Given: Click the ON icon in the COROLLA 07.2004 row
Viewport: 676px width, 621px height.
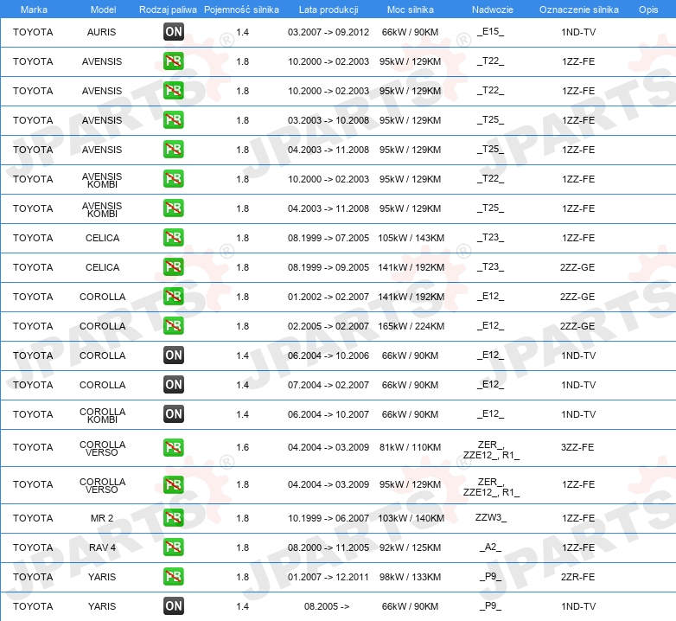Looking at the screenshot, I should (x=173, y=384).
